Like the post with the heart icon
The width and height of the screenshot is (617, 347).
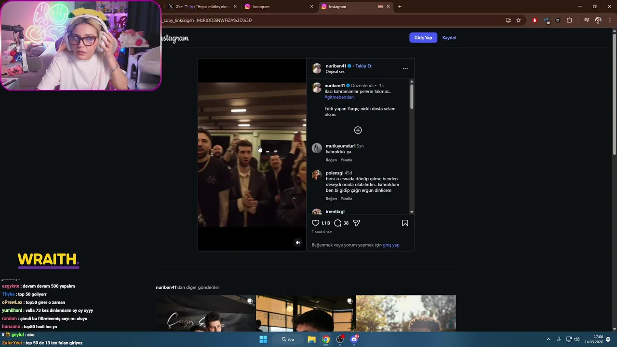coord(316,223)
